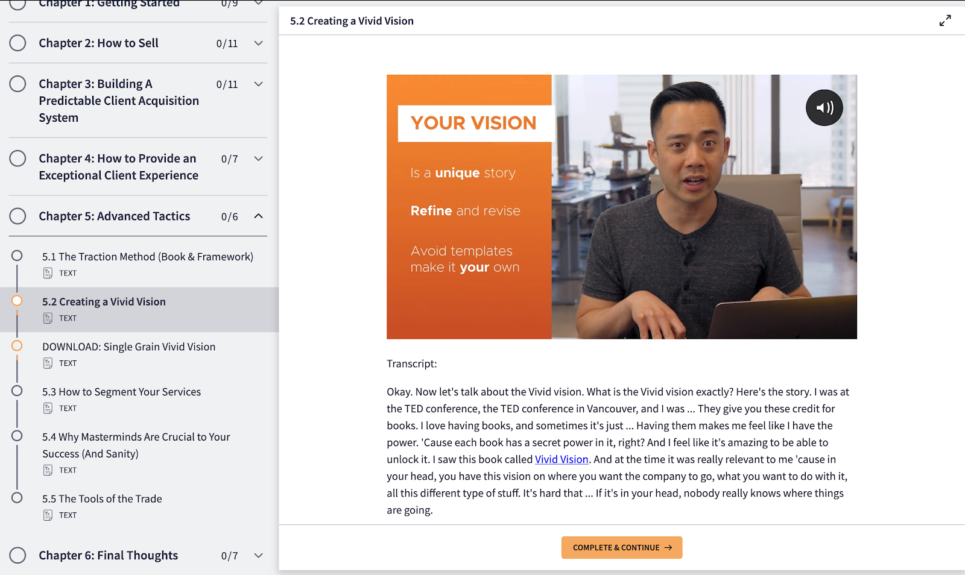Expand Chapter 4 chevron arrow
This screenshot has height=575, width=965.
pos(259,159)
